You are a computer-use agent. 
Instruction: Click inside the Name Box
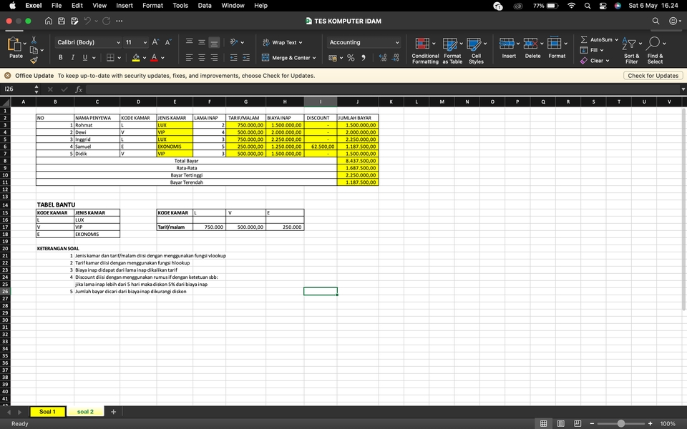click(x=14, y=89)
